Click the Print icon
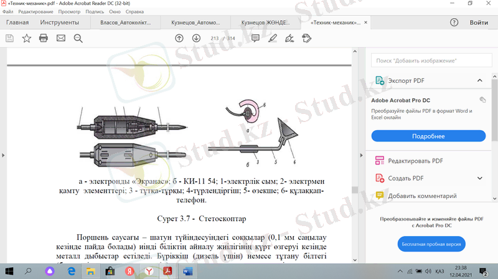The image size is (498, 279). pyautogui.click(x=44, y=38)
